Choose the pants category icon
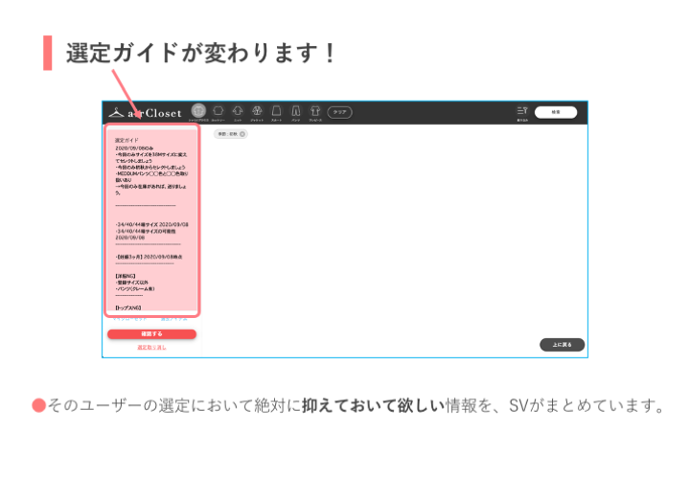690x477 pixels. [x=296, y=111]
